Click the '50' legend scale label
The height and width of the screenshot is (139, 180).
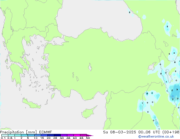pos(88,138)
